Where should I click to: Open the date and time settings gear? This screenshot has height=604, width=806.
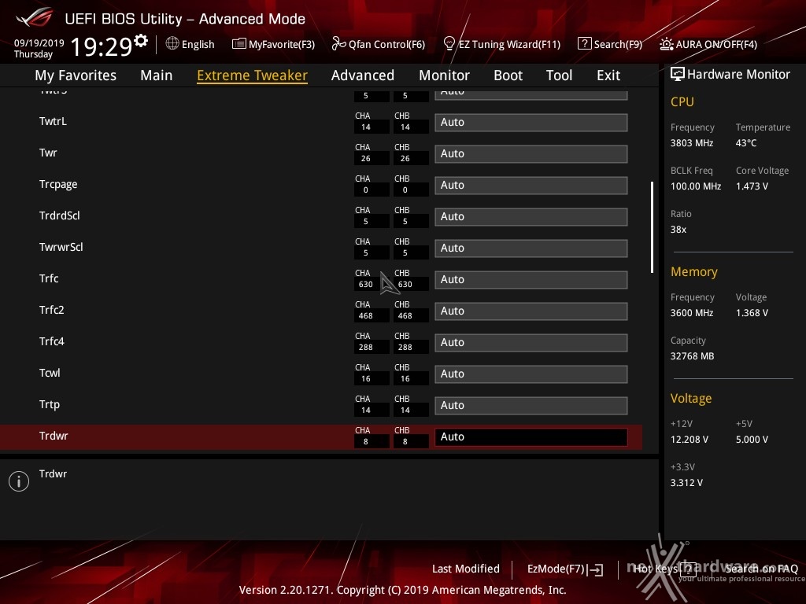(x=141, y=41)
